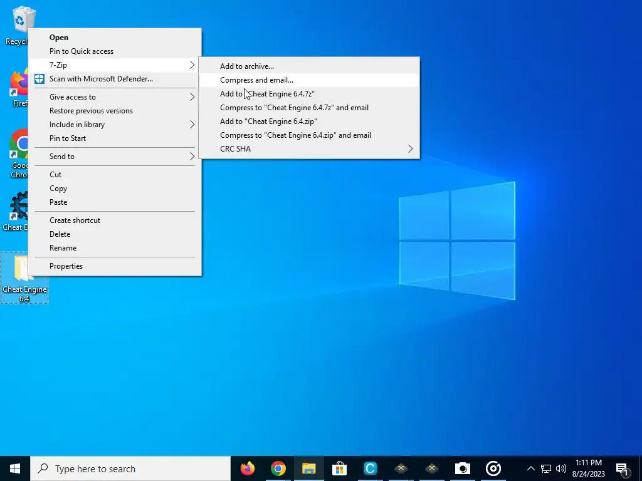Expand the CRC SHA submenu
Image resolution: width=642 pixels, height=481 pixels.
(309, 149)
